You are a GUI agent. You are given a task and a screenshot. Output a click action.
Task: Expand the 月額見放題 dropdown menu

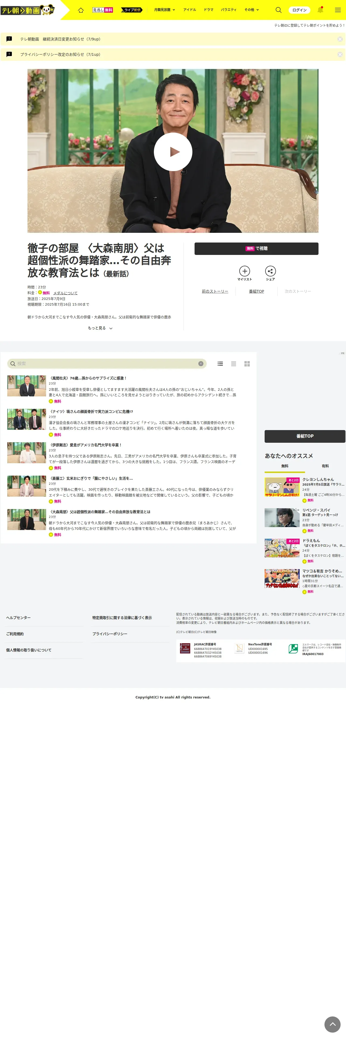coord(164,10)
